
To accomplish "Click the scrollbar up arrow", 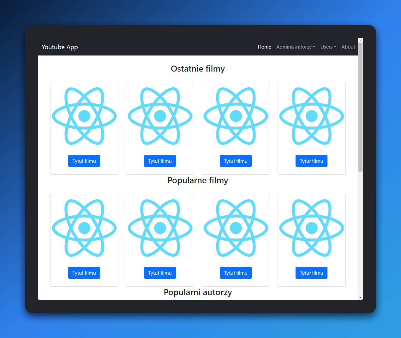I will tap(360, 40).
